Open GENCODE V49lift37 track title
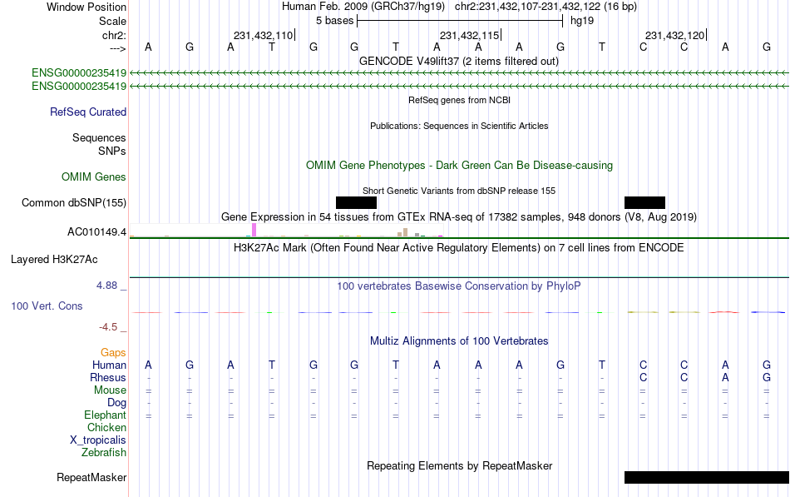This screenshot has width=790, height=497. point(459,61)
